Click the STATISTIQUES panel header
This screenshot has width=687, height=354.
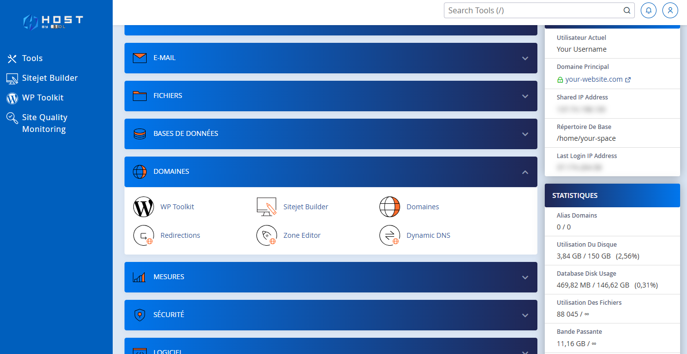point(612,195)
